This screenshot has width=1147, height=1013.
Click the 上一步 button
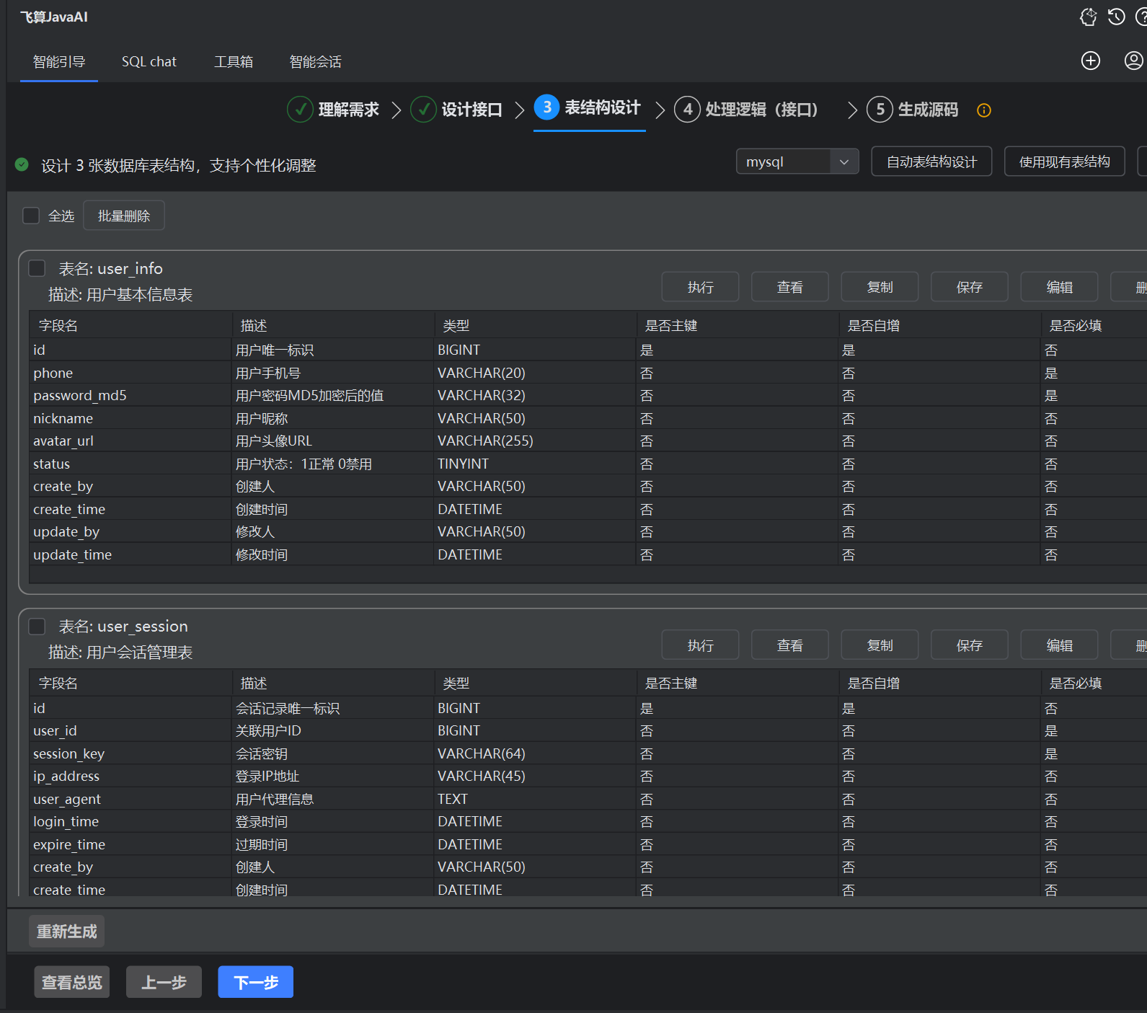pos(164,982)
